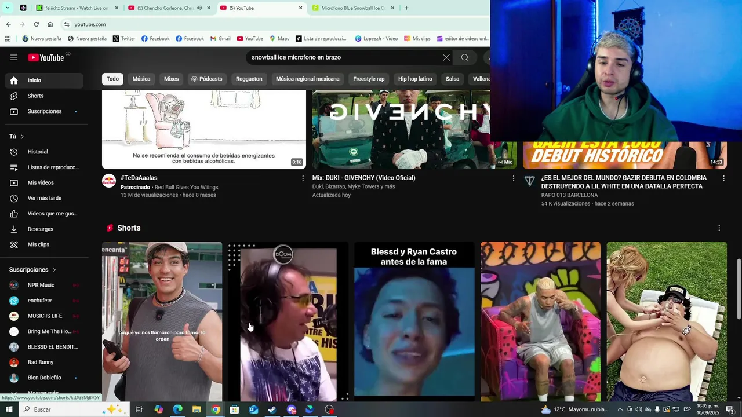Show hidden system tray icons

pyautogui.click(x=620, y=409)
